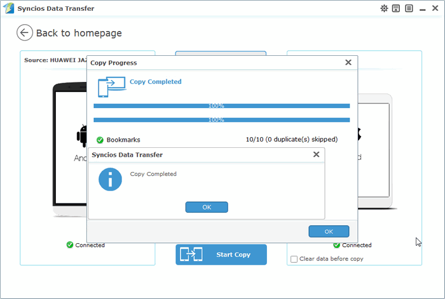Click the blue info icon in message box

coord(110,180)
